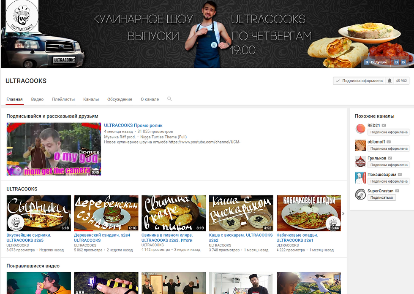Open Деревенский сэндвич s2e4 title link
The image size is (414, 294).
point(102,237)
